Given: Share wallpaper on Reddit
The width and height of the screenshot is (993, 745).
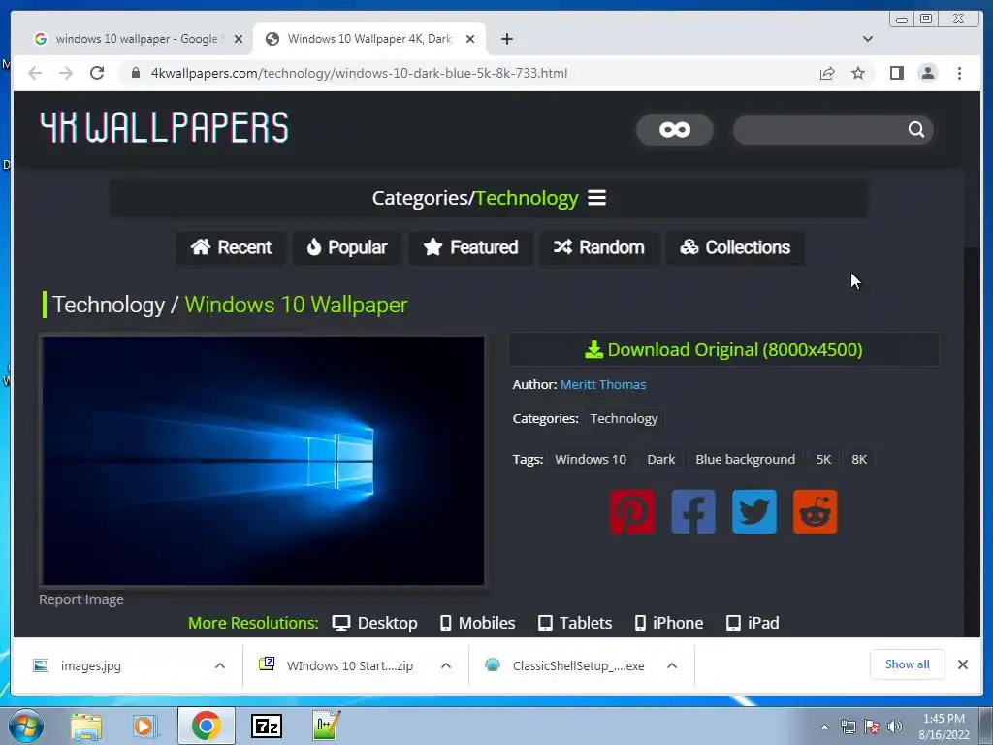Looking at the screenshot, I should pos(815,511).
